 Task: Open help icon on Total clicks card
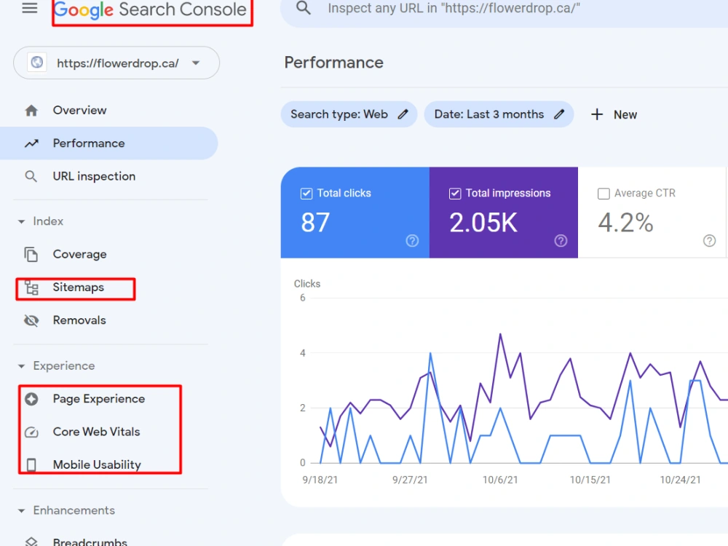tap(412, 240)
